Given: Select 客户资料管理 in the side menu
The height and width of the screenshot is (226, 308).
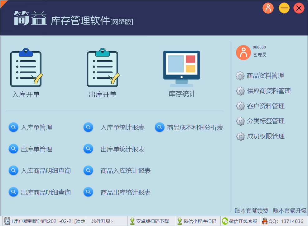Looking at the screenshot, I should click(266, 106).
